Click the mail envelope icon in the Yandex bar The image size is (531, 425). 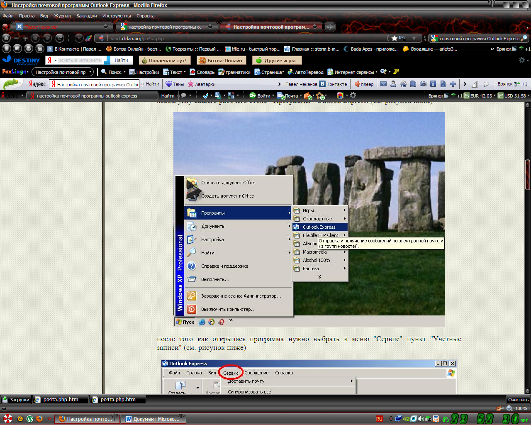tap(383, 84)
